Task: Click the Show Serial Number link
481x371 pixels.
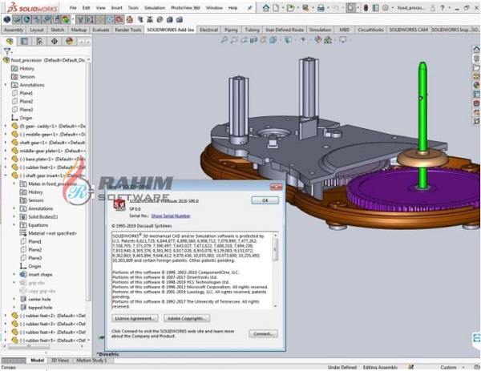Action: (171, 216)
